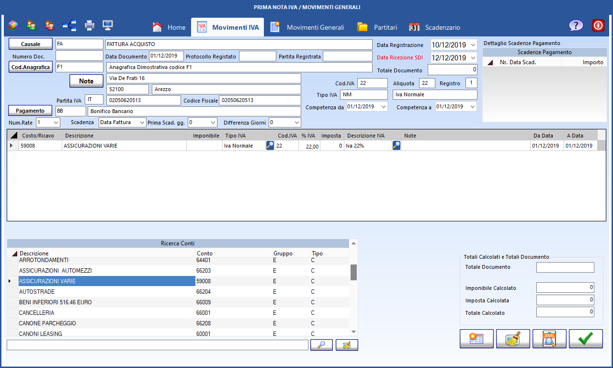Open the green-shirted users icon

coord(31,25)
